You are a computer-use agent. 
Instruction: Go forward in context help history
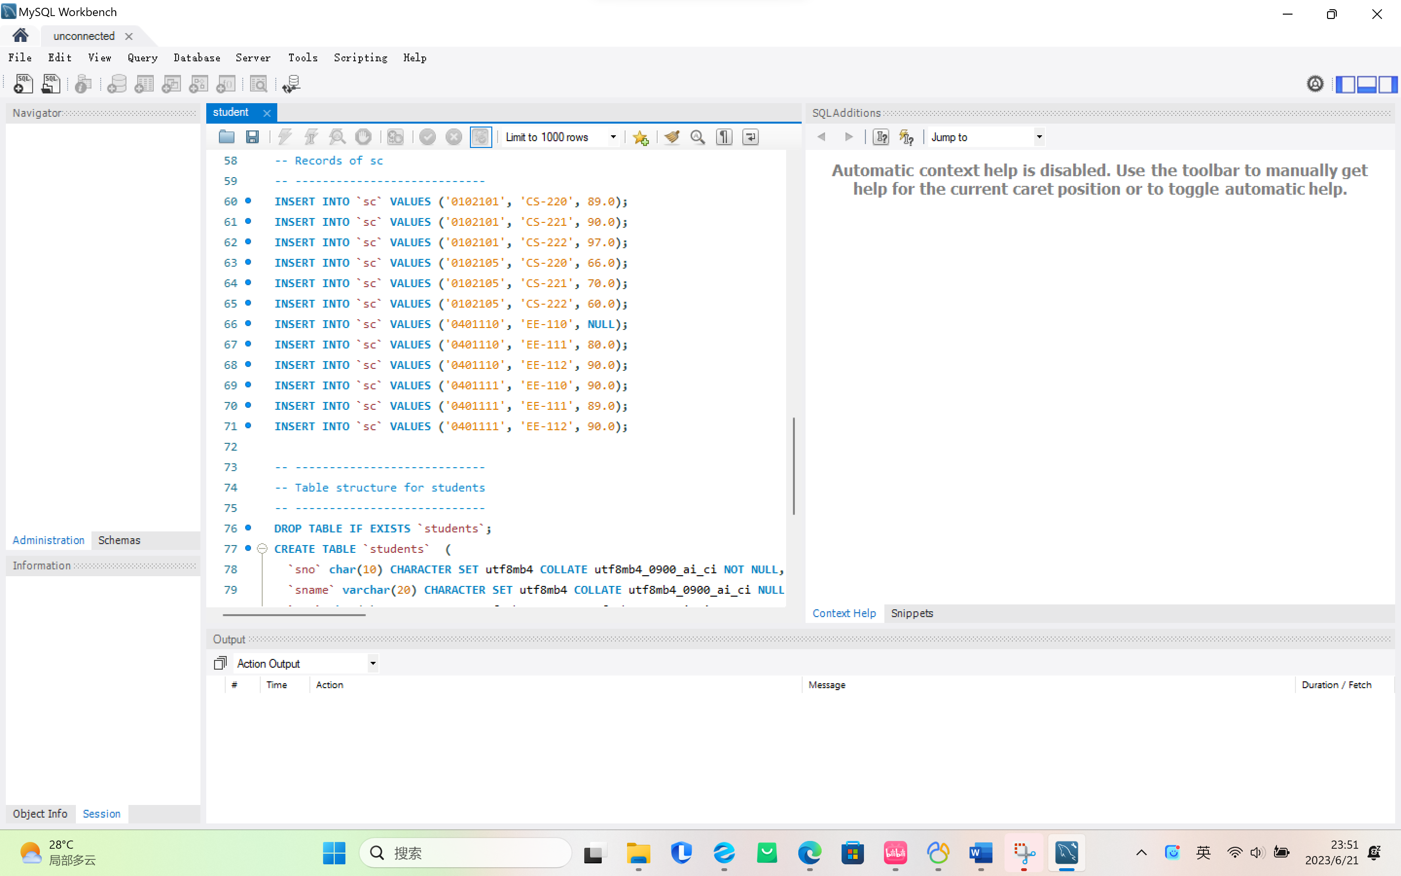(849, 137)
